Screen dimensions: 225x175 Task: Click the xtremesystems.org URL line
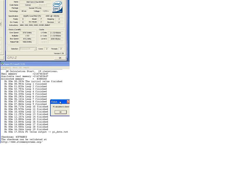(x=22, y=142)
